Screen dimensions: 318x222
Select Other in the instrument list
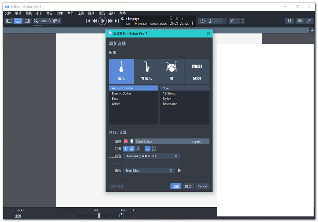coord(133,104)
